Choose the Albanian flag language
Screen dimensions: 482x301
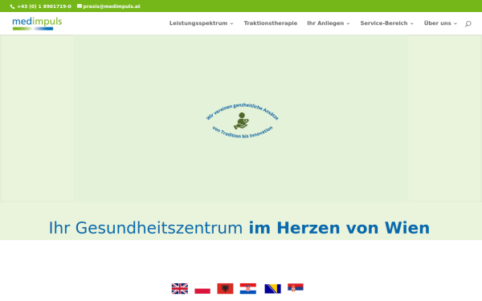(x=225, y=288)
